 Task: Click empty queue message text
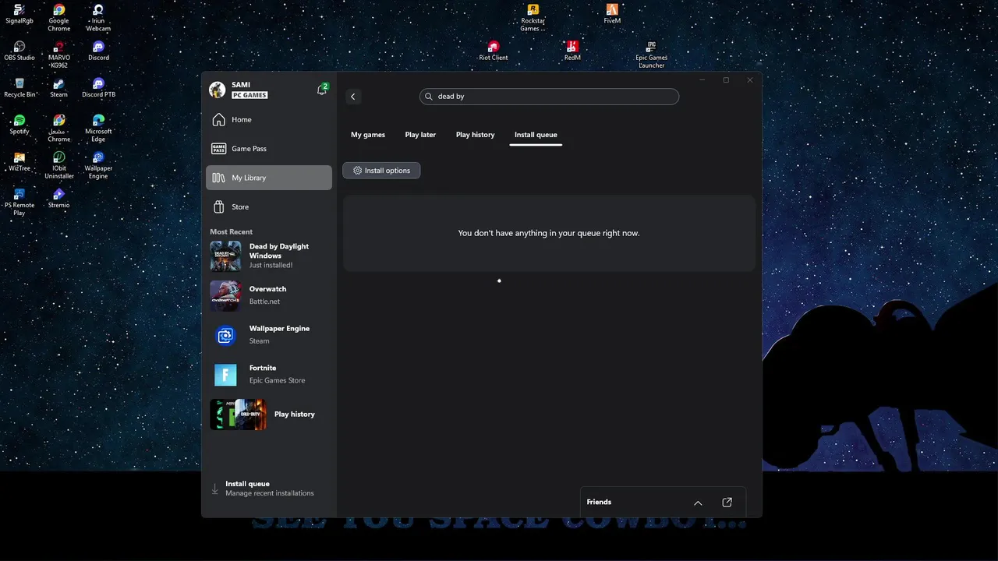[x=549, y=233]
